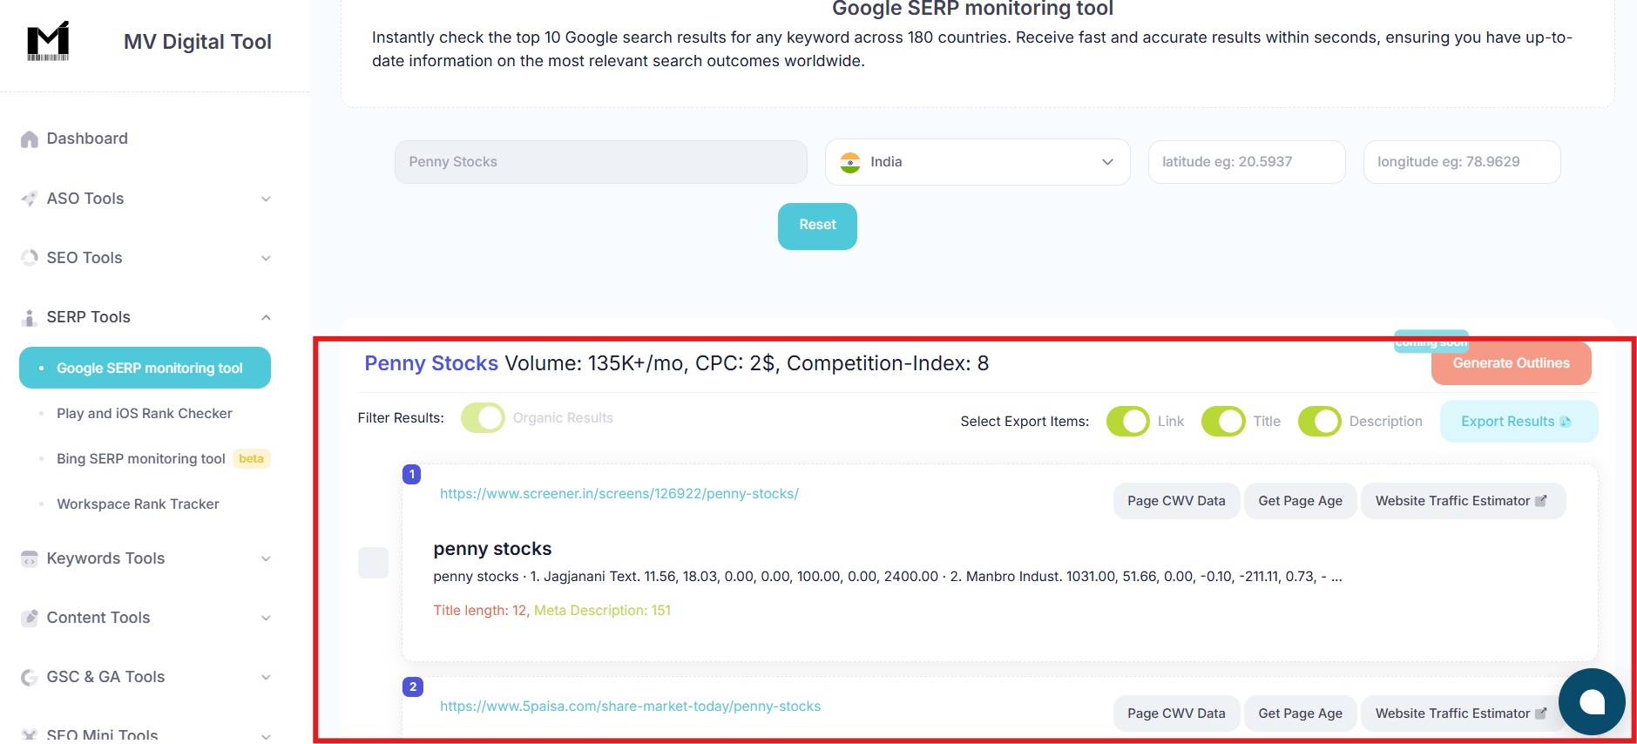
Task: Open Workspace Rank Tracker
Action: [138, 504]
